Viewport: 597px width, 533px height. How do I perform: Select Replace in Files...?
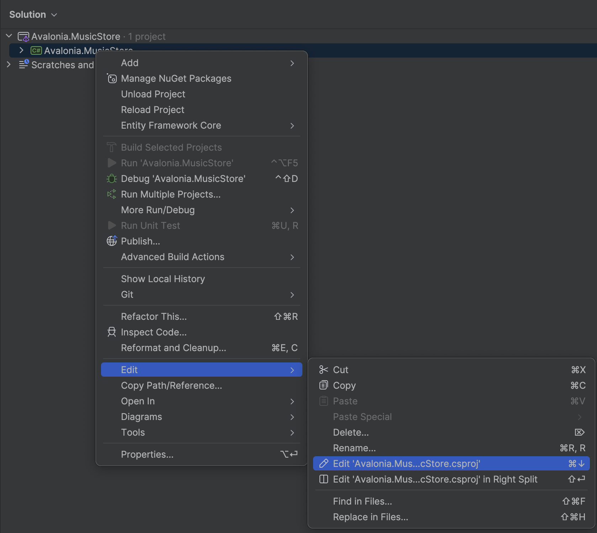tap(451, 517)
